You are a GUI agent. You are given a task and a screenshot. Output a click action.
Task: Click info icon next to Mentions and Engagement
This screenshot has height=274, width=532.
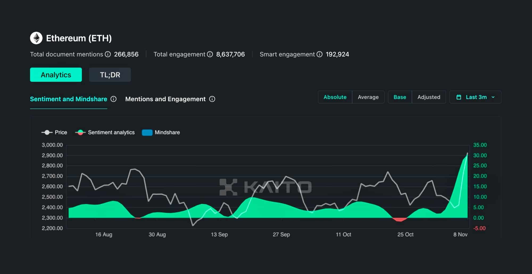212,99
